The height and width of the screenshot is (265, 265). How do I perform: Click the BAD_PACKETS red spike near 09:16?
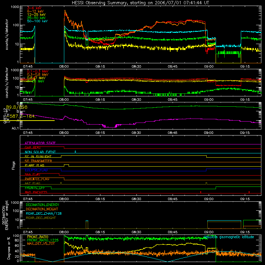pyautogui.click(x=249, y=192)
